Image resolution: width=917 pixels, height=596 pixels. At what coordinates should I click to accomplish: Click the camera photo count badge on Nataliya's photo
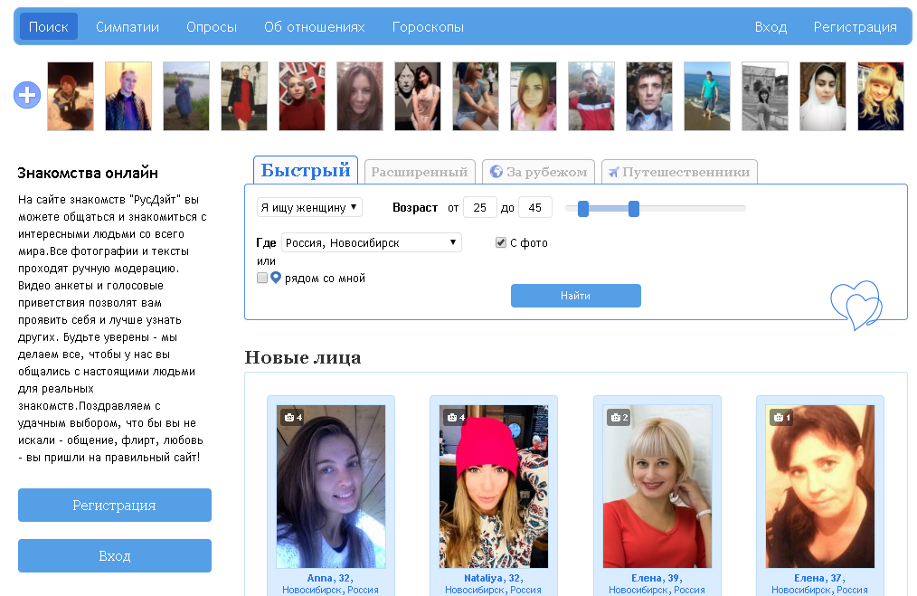pyautogui.click(x=452, y=418)
